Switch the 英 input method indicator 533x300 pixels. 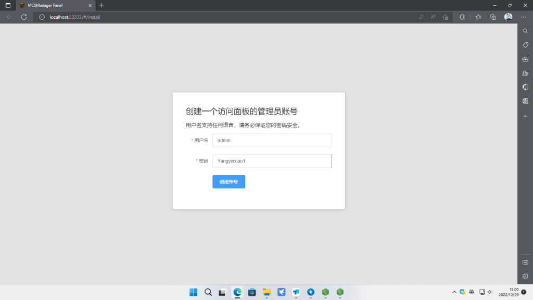pyautogui.click(x=472, y=292)
